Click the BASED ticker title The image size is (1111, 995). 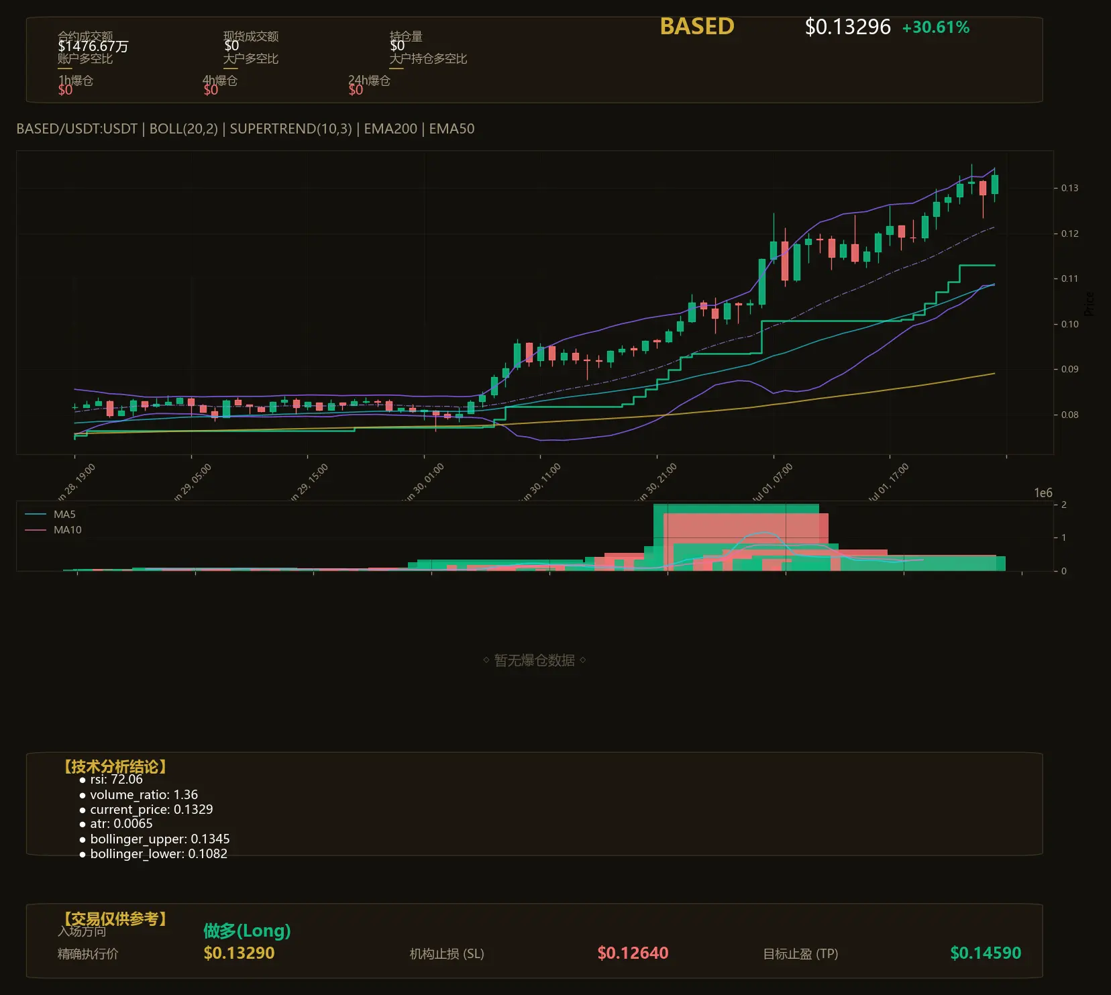[697, 26]
